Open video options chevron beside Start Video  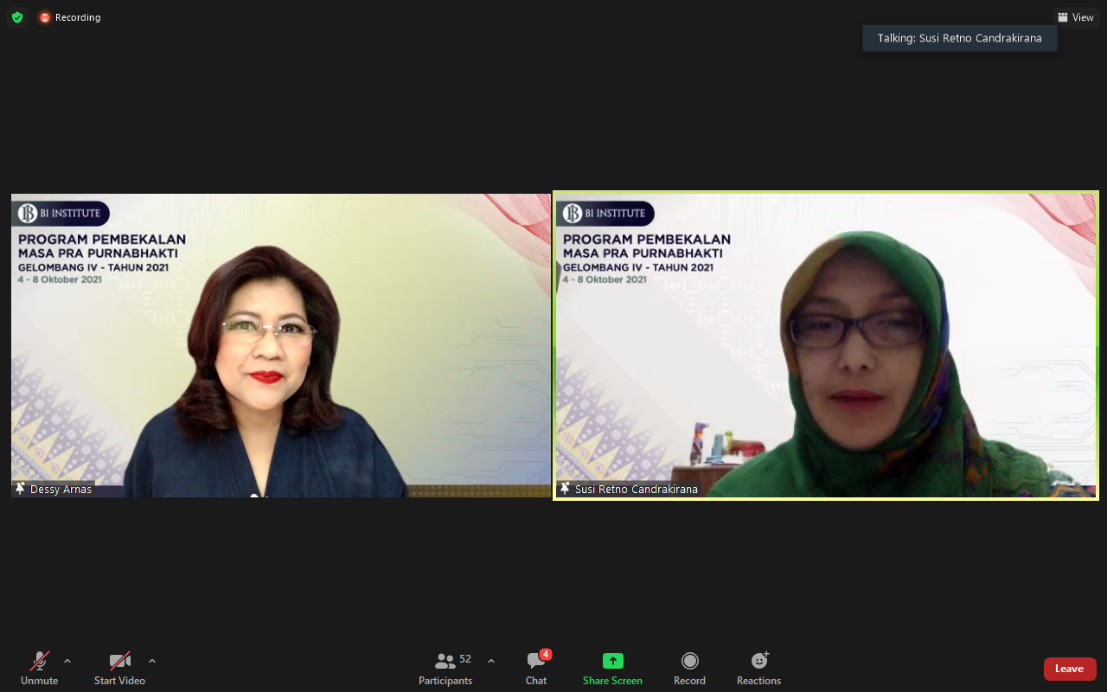tap(152, 661)
